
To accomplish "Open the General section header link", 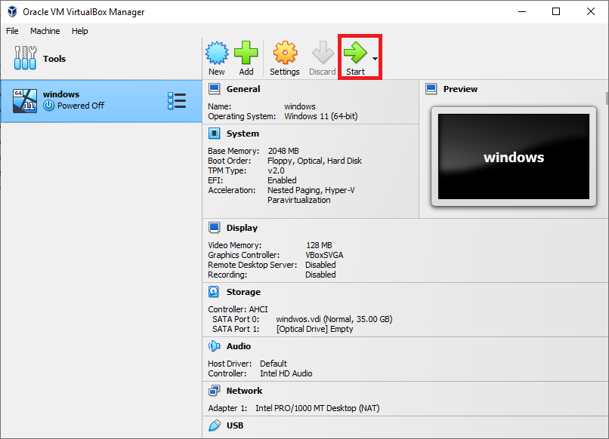I will coord(243,89).
